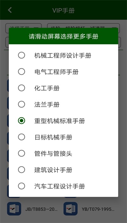
Task: Tap the 请滑动屏幕选择更多手册 dialog header
Action: [63, 36]
